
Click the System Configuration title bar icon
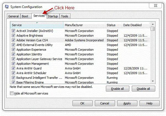point(7,7)
